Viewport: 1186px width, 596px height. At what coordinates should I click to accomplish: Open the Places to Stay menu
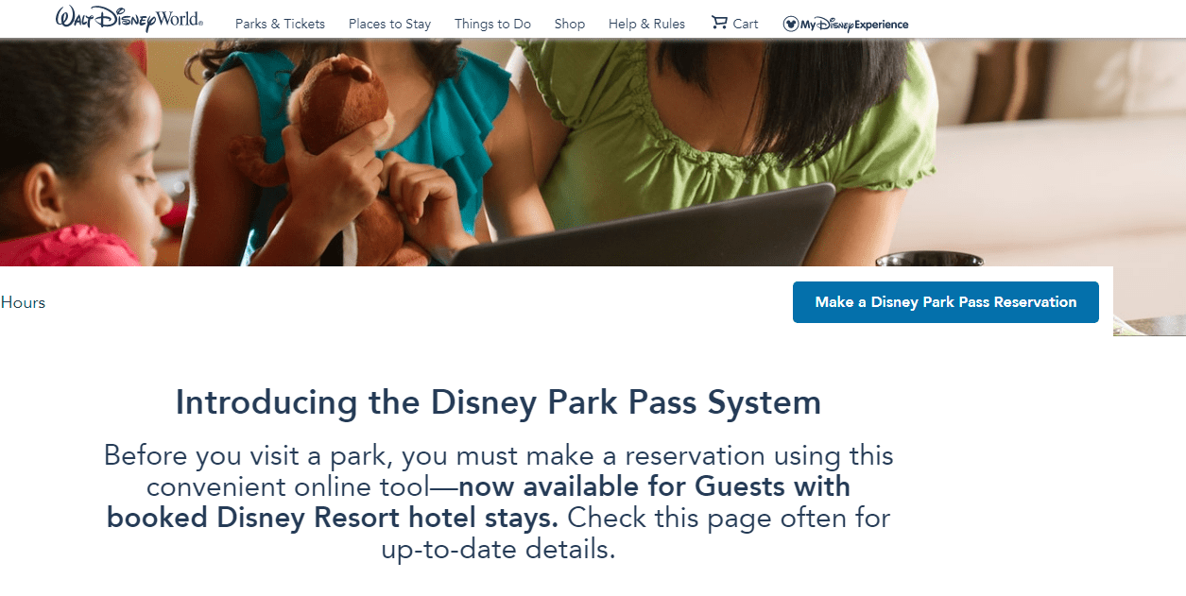point(389,24)
